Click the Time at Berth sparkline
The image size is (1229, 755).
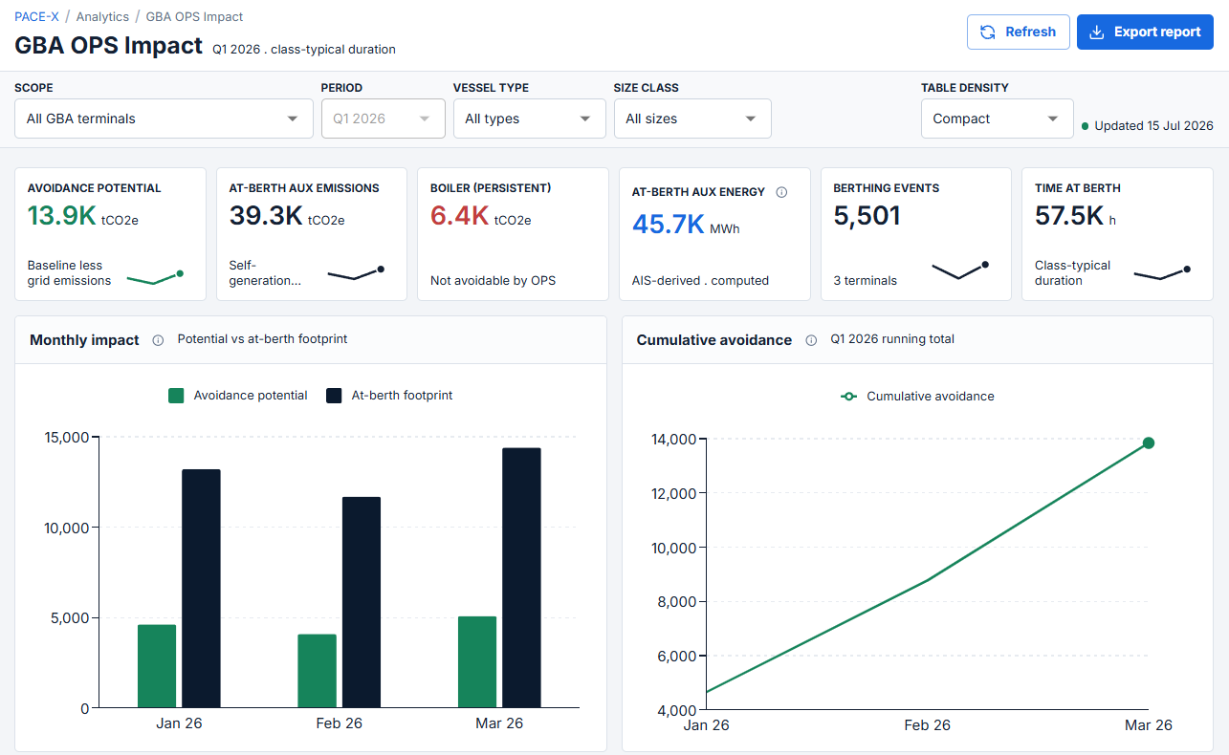(1162, 273)
